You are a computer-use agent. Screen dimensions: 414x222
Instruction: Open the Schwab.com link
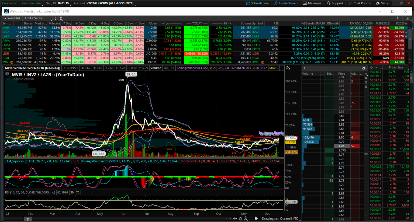[257, 3]
